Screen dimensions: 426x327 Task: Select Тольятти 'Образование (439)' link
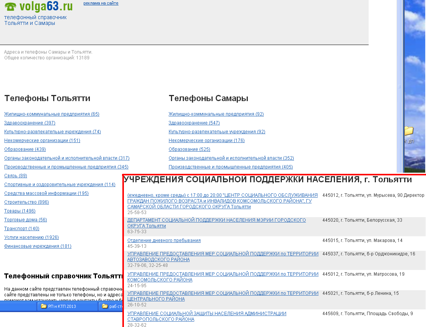tap(25, 149)
